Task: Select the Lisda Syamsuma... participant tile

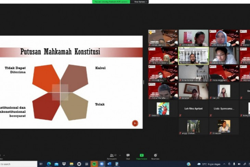Action: pyautogui.click(x=224, y=109)
